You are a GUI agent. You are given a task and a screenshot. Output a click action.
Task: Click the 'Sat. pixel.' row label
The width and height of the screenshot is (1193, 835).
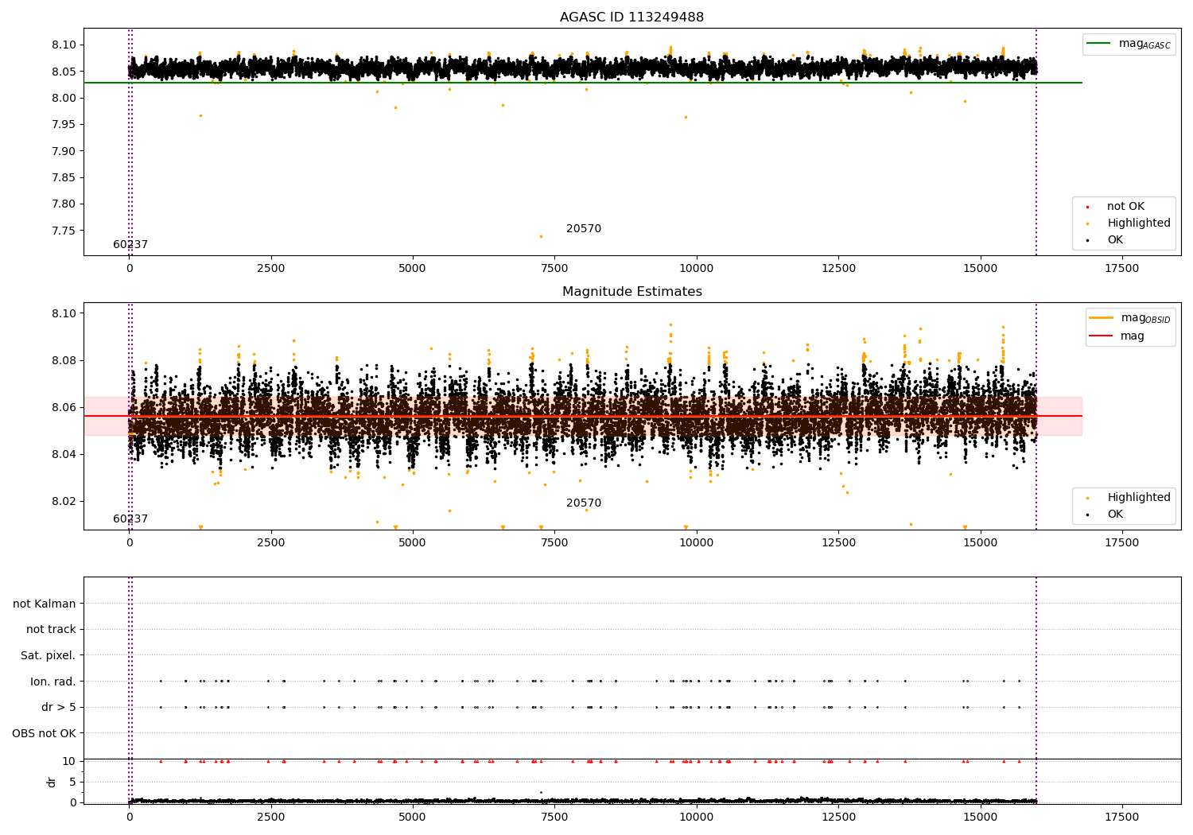point(48,656)
